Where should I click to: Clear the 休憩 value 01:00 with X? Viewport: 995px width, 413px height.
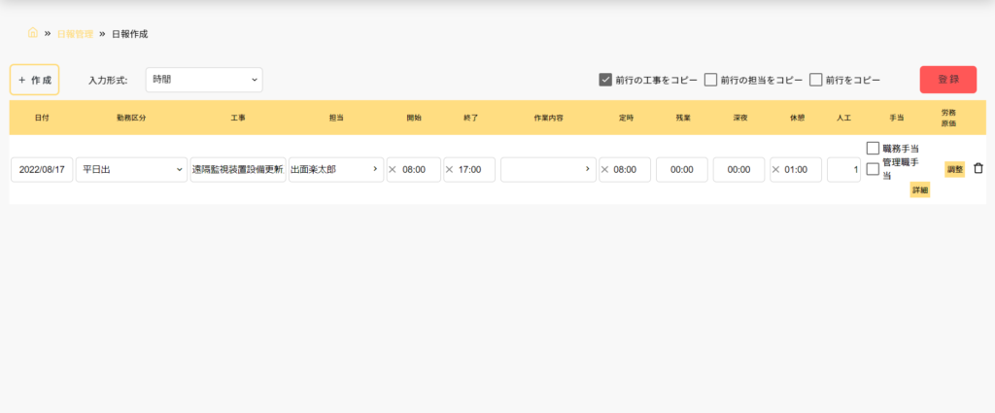(x=775, y=169)
